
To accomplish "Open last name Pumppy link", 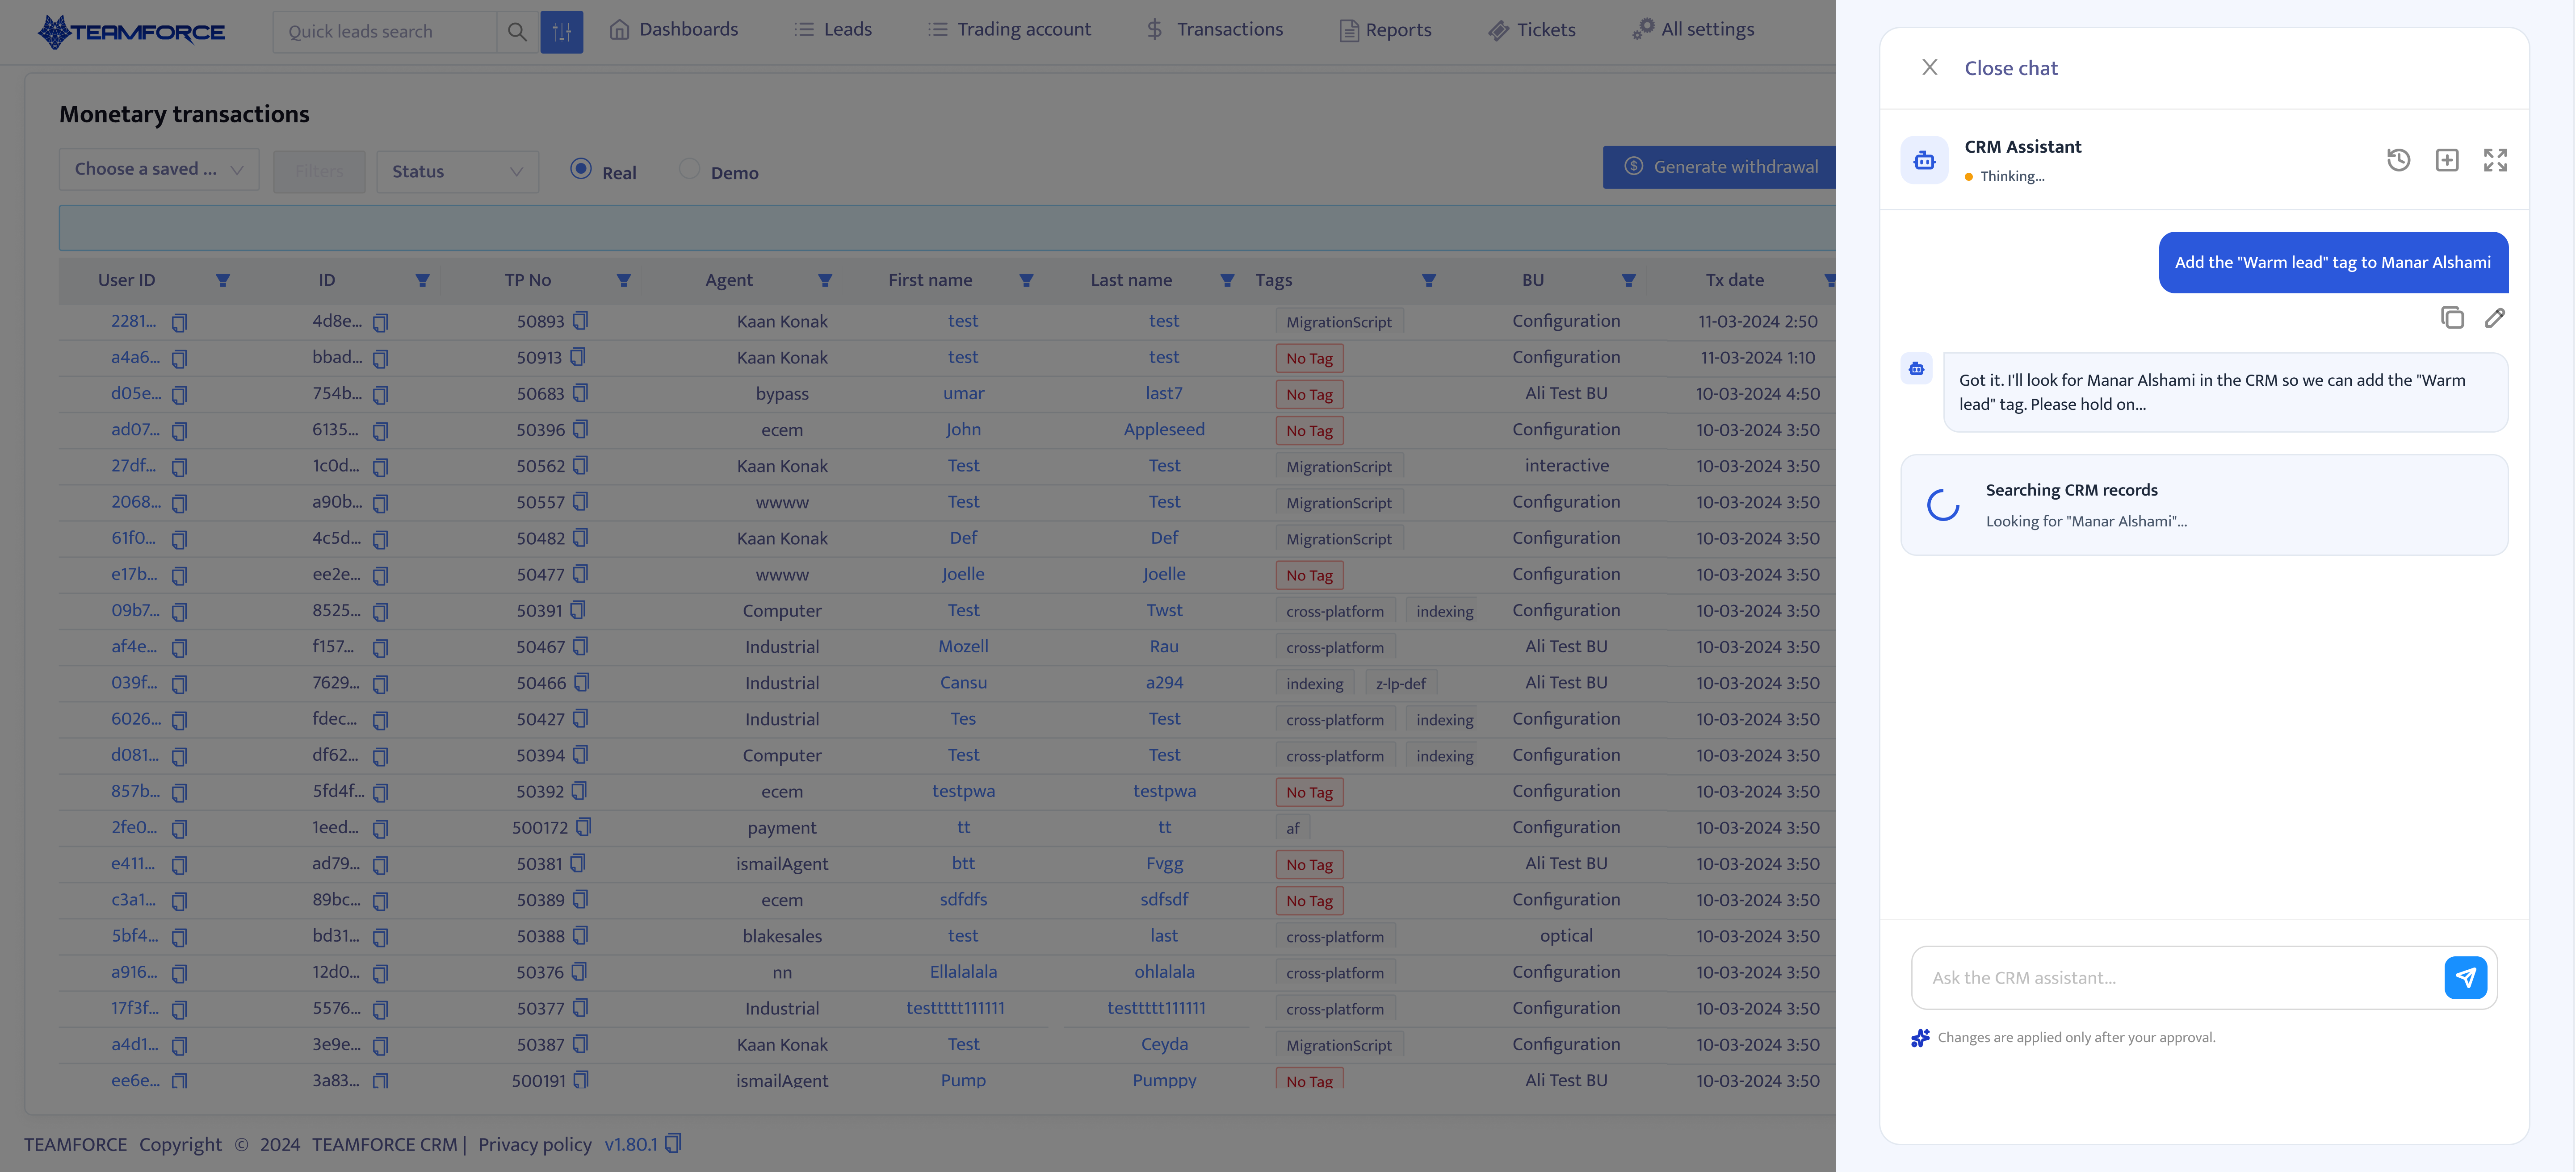I will [1164, 1080].
